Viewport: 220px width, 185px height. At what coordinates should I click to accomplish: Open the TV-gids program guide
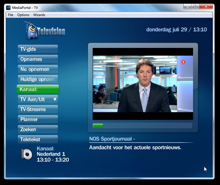pos(38,49)
